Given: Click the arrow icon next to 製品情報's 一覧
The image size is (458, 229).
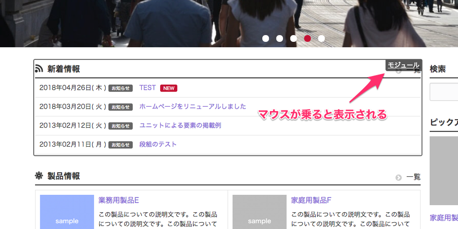Looking at the screenshot, I should pyautogui.click(x=399, y=177).
